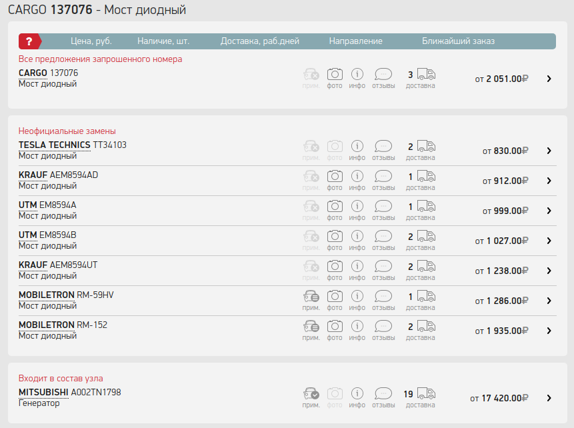View delivery truck for MITSUBISHI A002TN1798
Viewport: 574px width, 428px height.
coord(426,393)
